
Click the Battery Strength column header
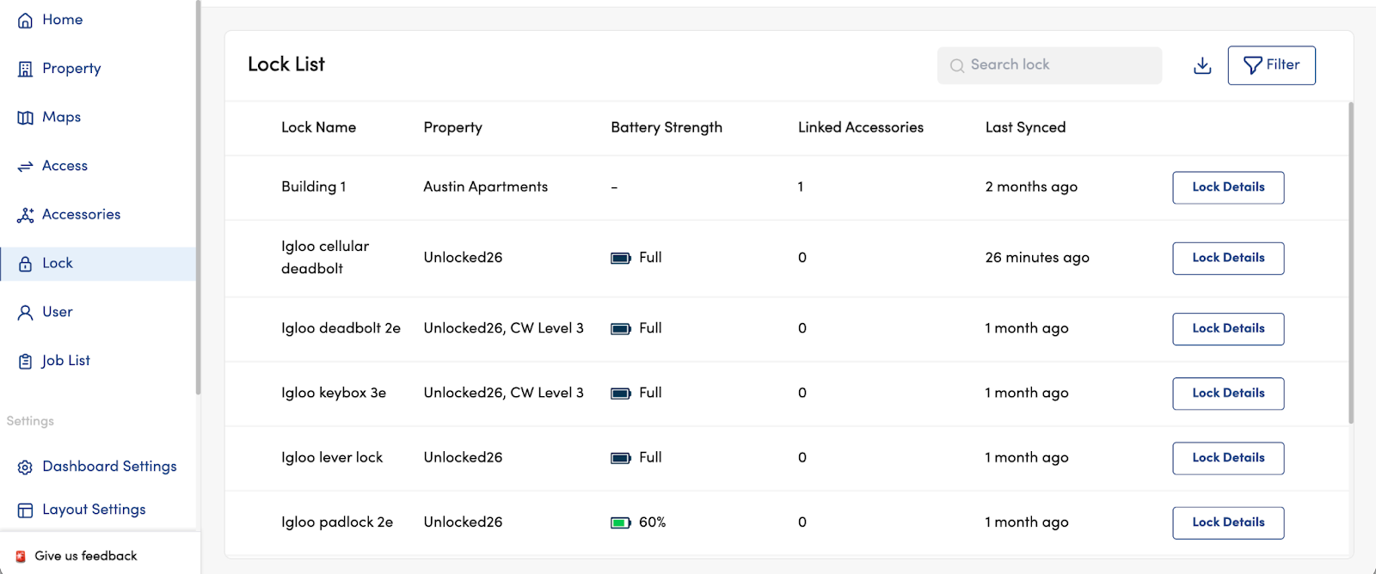(666, 127)
